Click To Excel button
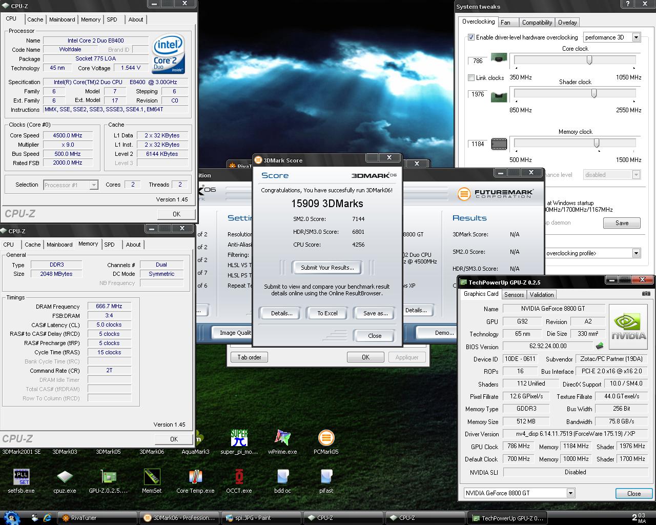 coord(327,313)
